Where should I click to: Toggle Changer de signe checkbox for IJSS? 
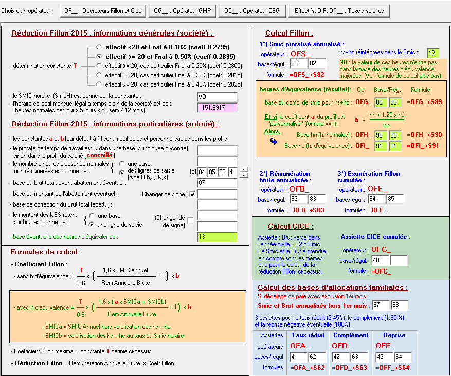190,220
